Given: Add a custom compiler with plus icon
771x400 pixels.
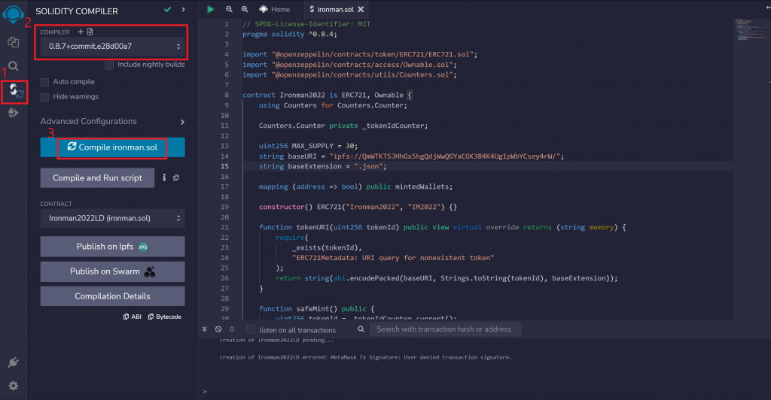Looking at the screenshot, I should coord(81,32).
